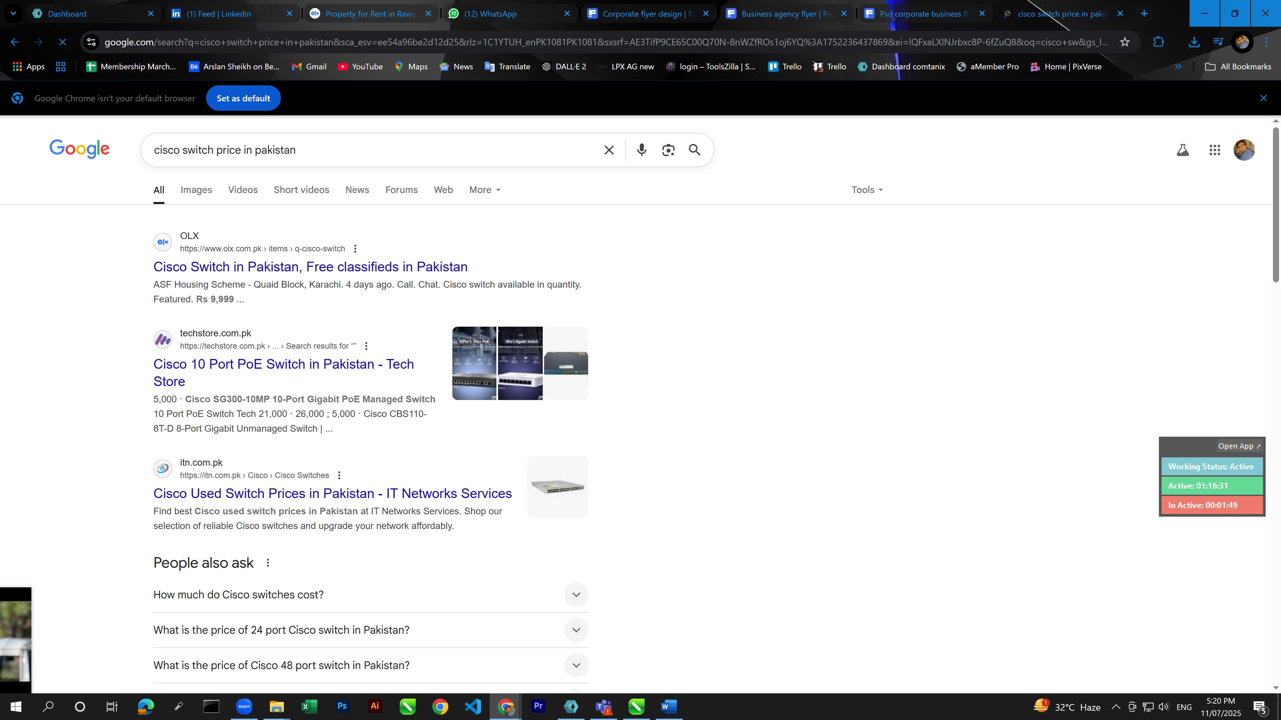Open options for OLX result
This screenshot has height=720, width=1281.
(x=355, y=248)
